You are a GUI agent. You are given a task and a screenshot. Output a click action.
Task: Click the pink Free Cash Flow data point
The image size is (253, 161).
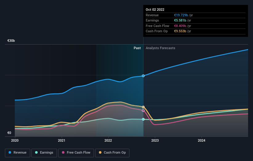click(143, 111)
